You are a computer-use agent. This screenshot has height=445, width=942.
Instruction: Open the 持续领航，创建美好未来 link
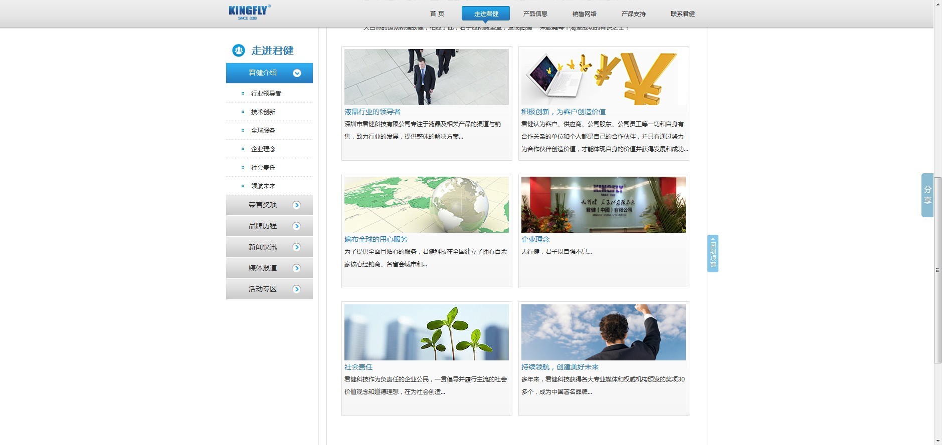point(560,367)
